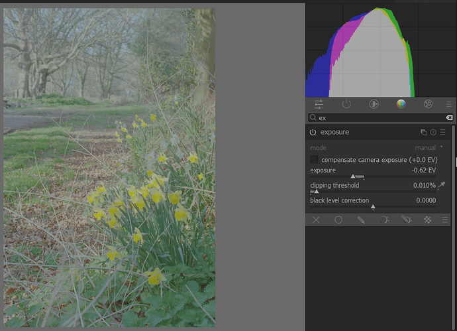Show active modules group

[x=346, y=104]
